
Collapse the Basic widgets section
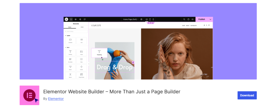[x=65, y=47]
